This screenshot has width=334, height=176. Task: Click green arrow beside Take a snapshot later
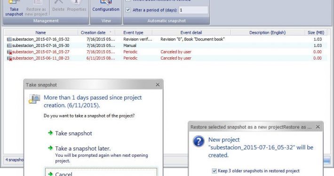[50, 148]
